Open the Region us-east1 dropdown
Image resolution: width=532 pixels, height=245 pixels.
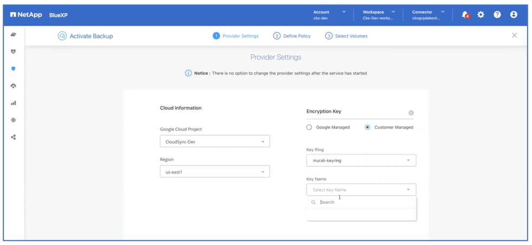click(215, 172)
